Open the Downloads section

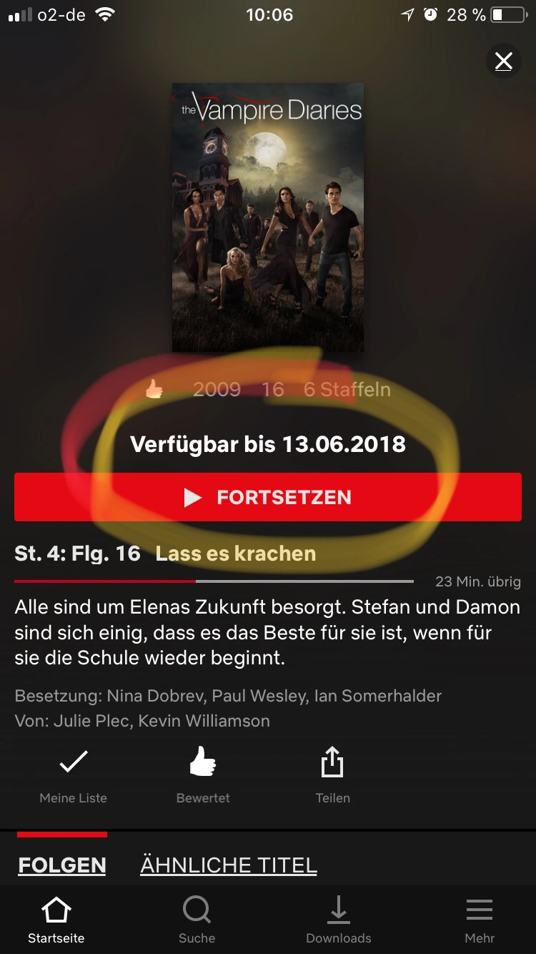point(339,920)
